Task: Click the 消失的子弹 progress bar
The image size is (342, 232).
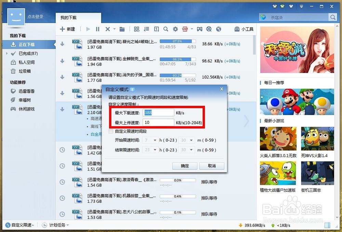Action: (x=178, y=75)
